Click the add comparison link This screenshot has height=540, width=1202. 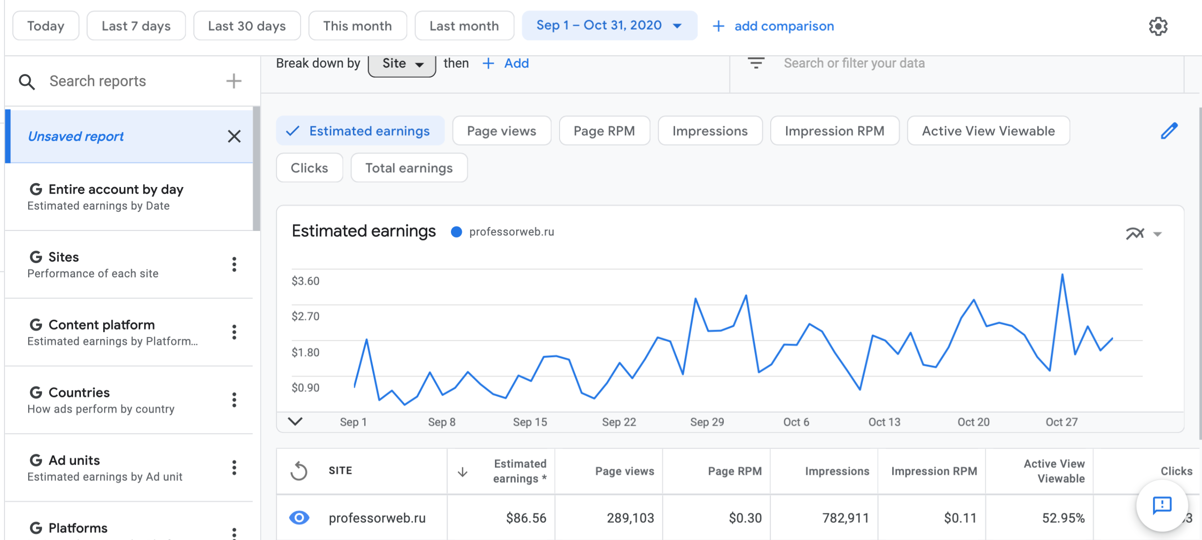[x=784, y=26]
